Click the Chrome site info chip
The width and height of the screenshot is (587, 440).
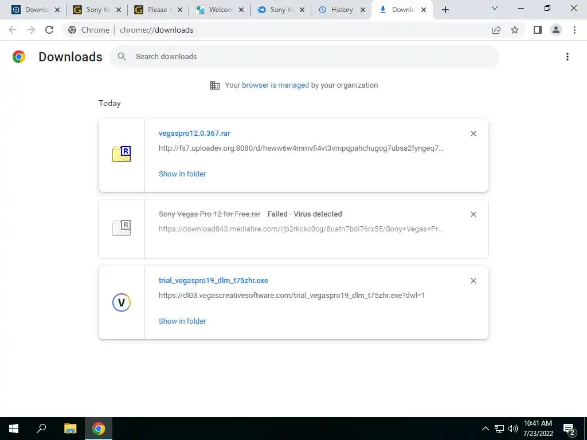coord(89,30)
